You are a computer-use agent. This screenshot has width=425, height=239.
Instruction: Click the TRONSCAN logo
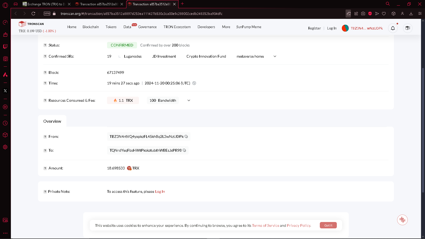[x=31, y=24]
